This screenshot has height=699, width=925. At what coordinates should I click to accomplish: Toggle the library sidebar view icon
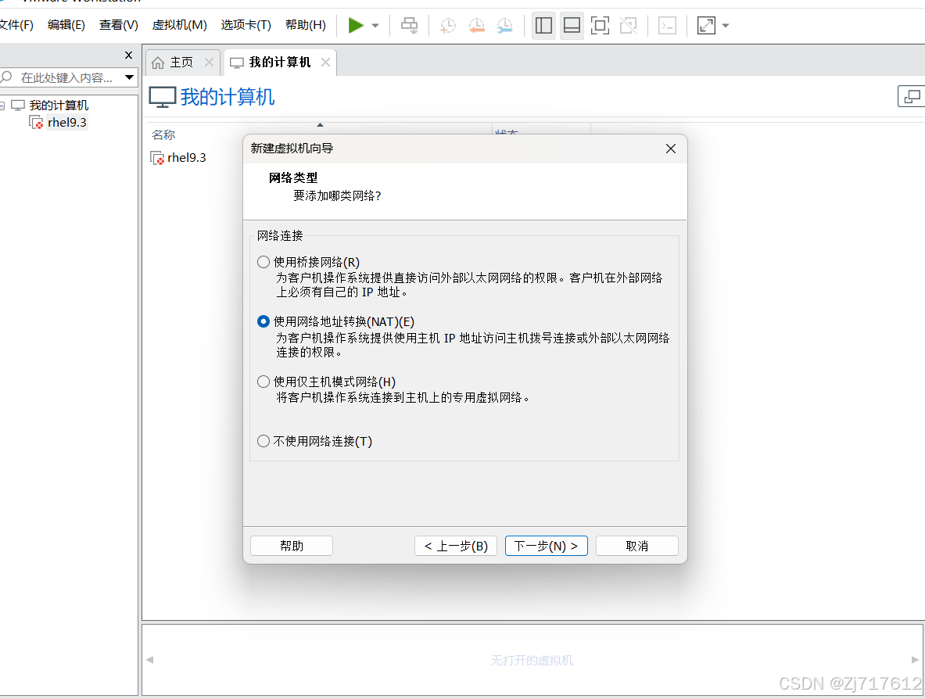[543, 25]
